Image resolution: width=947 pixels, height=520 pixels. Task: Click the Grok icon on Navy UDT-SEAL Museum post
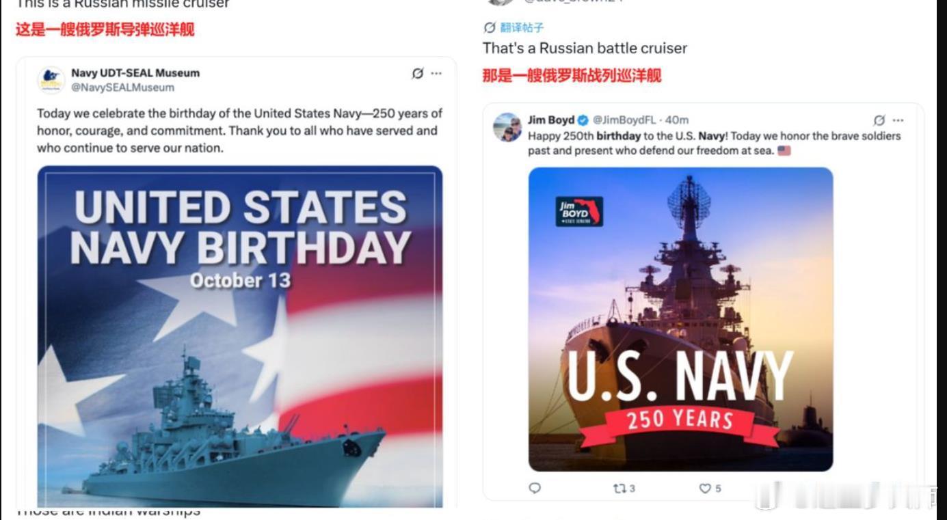417,73
